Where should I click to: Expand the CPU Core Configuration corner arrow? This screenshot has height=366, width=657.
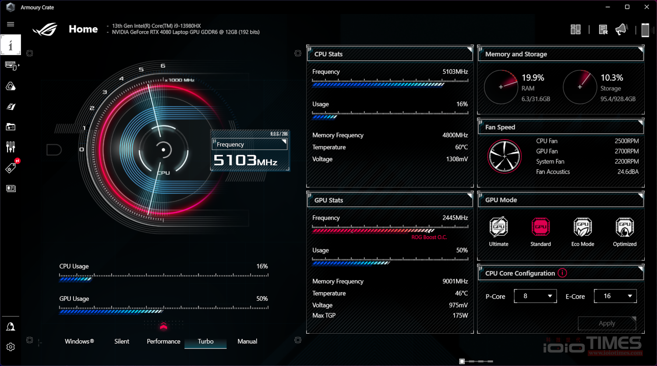click(x=640, y=268)
